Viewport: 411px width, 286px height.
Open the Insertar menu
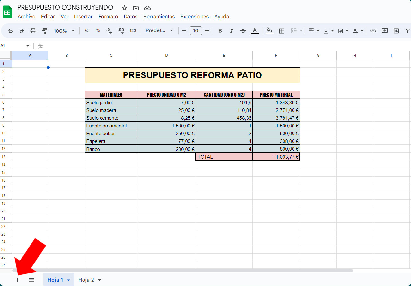83,17
